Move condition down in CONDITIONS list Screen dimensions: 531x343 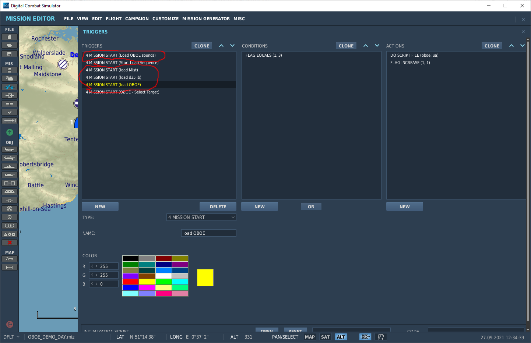coord(377,46)
